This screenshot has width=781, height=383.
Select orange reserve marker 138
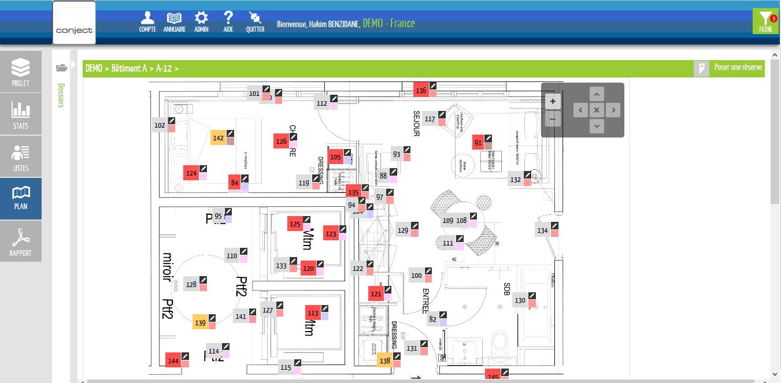tap(384, 360)
